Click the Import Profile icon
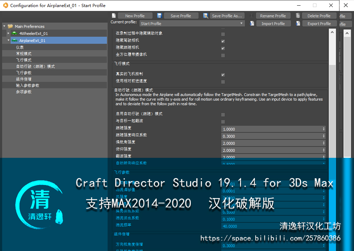The height and width of the screenshot is (251, 354). 252,23
